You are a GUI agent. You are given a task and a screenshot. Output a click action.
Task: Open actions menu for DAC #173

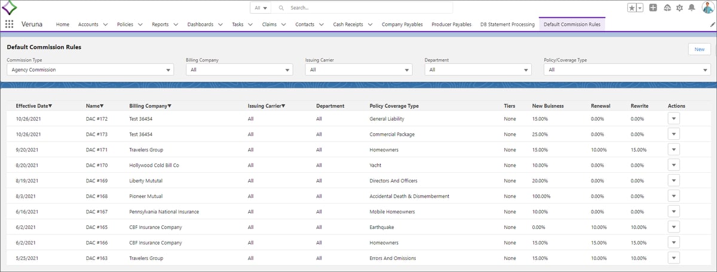tap(673, 134)
